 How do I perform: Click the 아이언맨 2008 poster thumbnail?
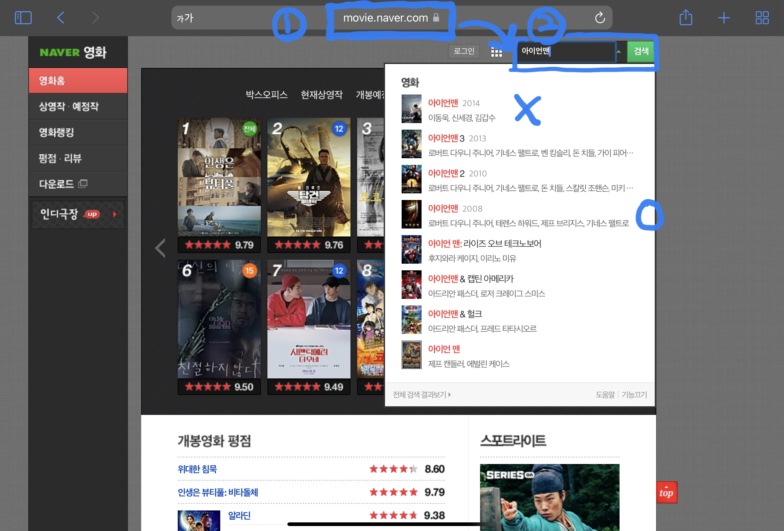(411, 215)
